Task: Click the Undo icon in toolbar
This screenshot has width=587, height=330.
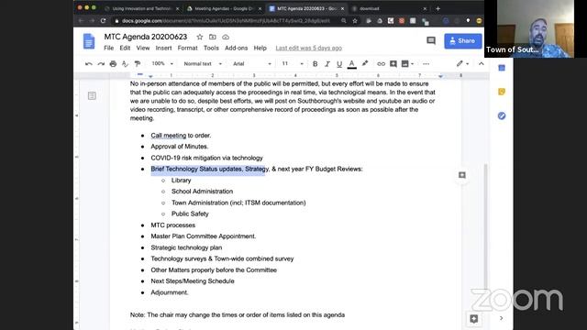Action: pyautogui.click(x=89, y=64)
